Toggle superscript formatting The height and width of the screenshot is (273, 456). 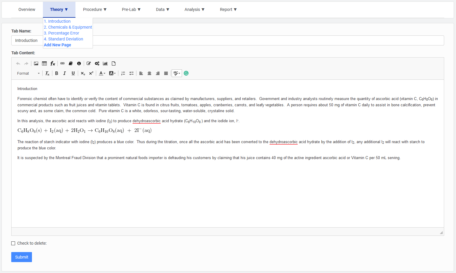pyautogui.click(x=91, y=73)
